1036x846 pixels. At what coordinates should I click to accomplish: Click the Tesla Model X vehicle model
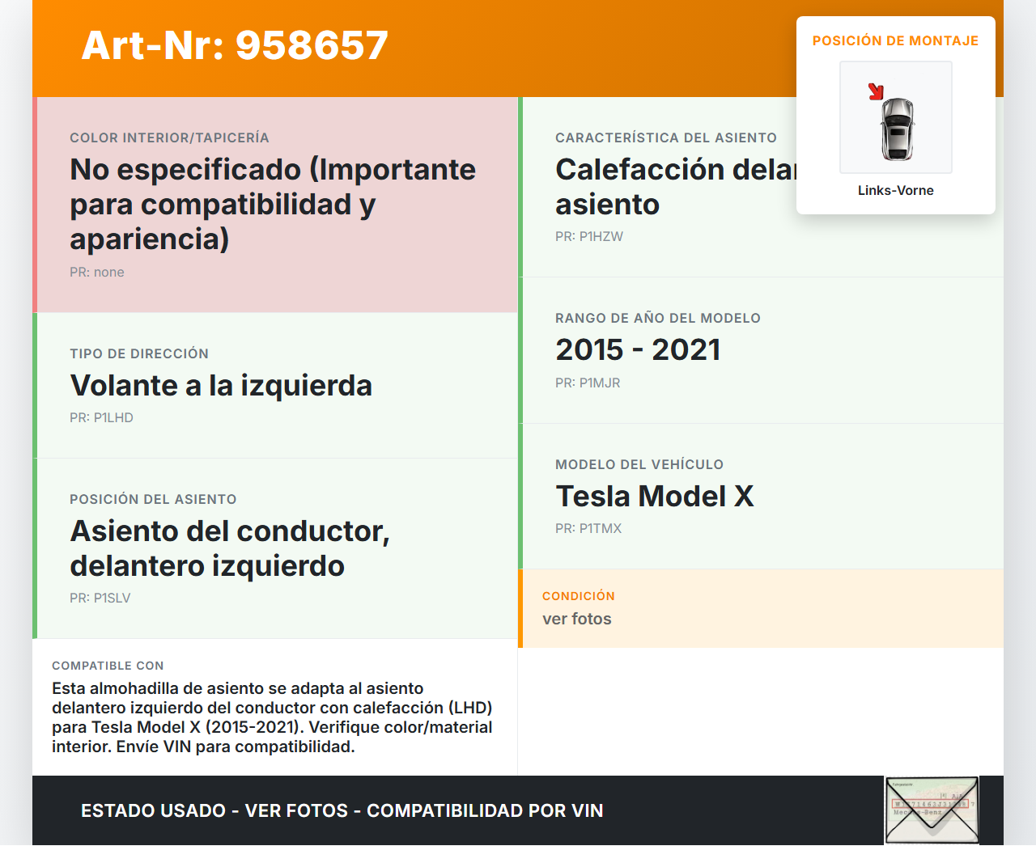point(654,496)
